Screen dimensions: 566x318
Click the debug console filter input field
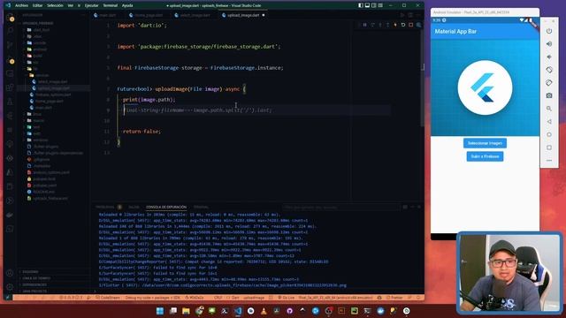pos(341,208)
